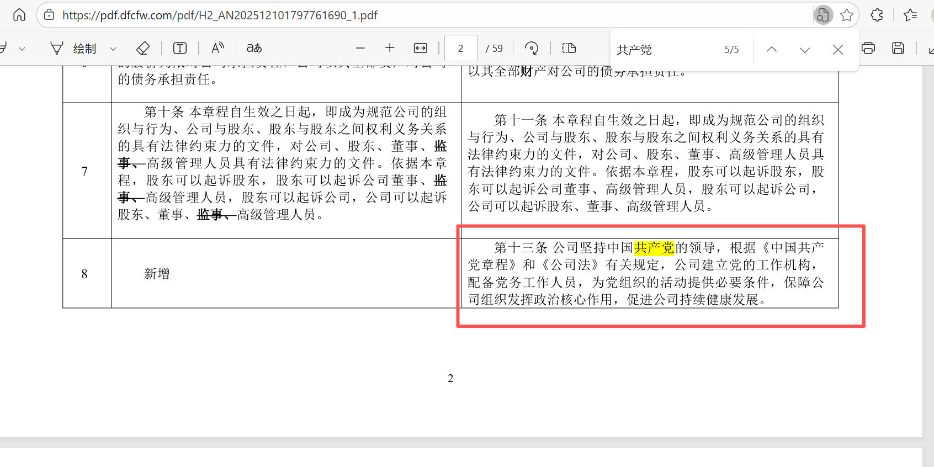View site information lock icon

pos(49,15)
